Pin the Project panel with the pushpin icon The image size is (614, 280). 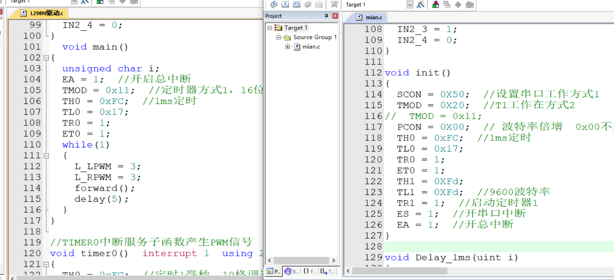326,16
